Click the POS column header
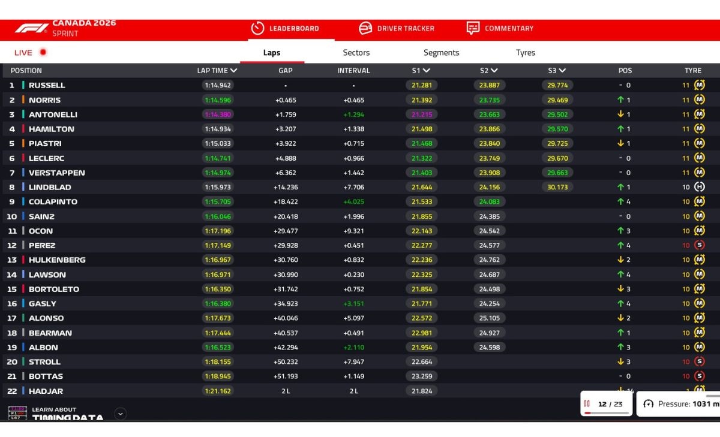720x437 pixels. click(625, 71)
